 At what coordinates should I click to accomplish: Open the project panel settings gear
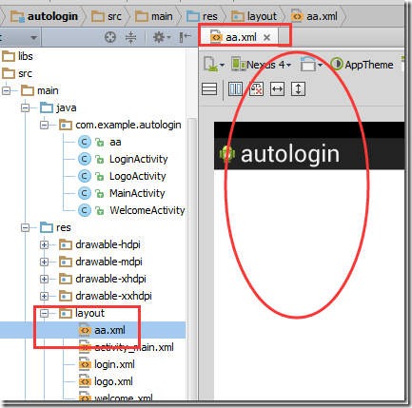click(x=162, y=37)
